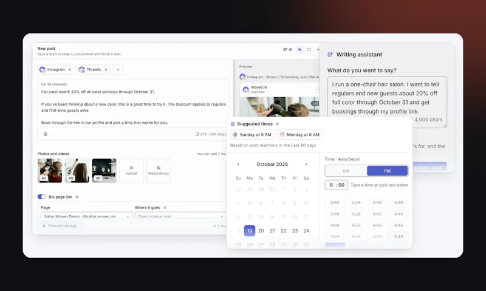
Task: Pick the 5:45 time slot
Action: point(399,237)
